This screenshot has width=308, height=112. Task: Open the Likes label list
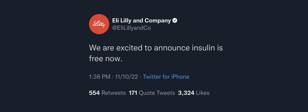[x=203, y=93]
